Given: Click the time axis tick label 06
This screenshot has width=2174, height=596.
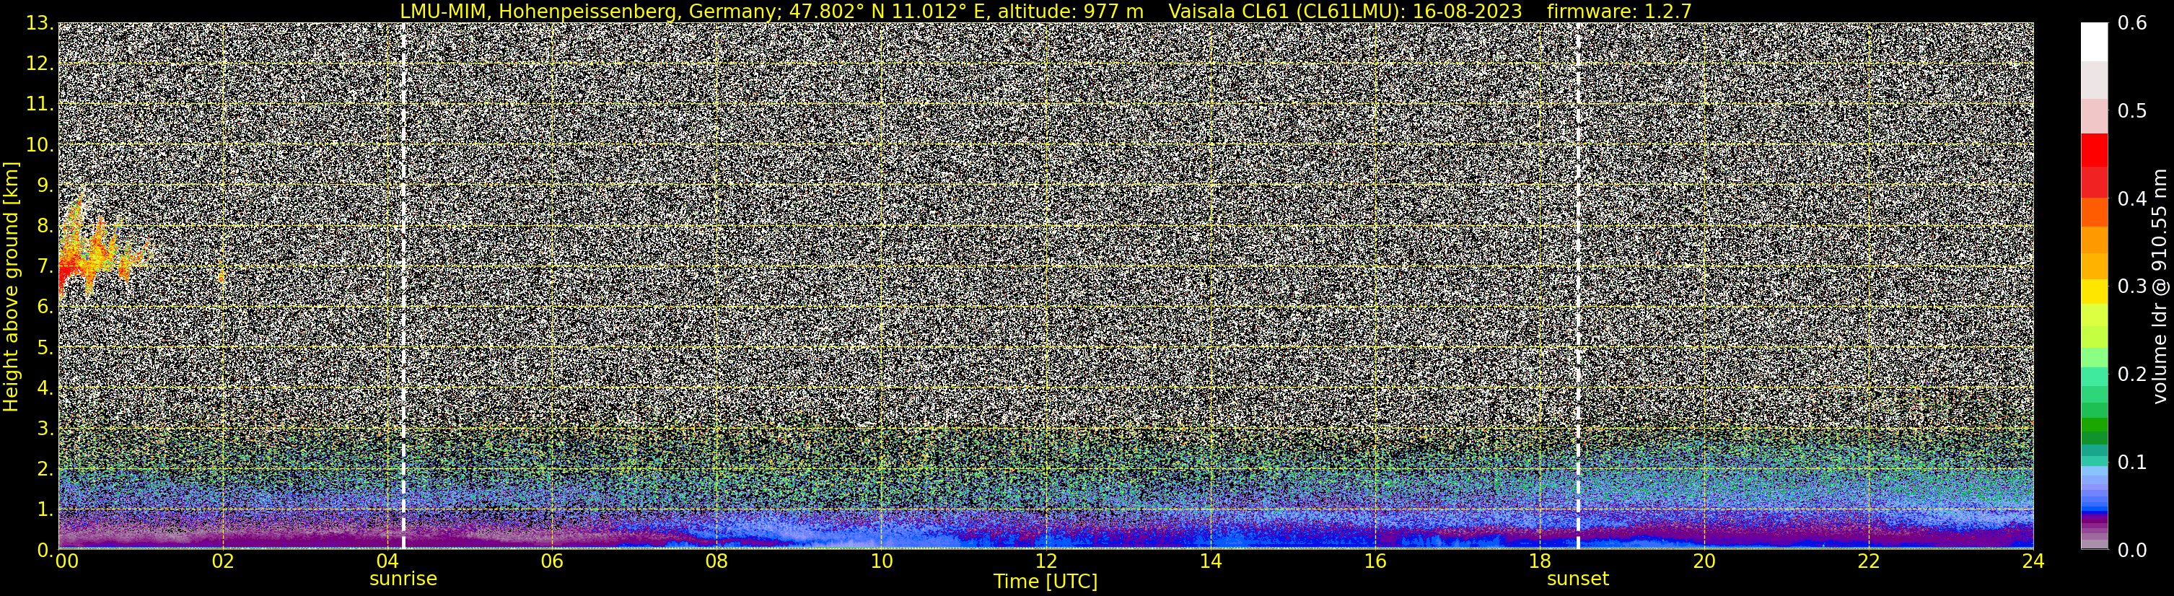Looking at the screenshot, I should pyautogui.click(x=552, y=562).
